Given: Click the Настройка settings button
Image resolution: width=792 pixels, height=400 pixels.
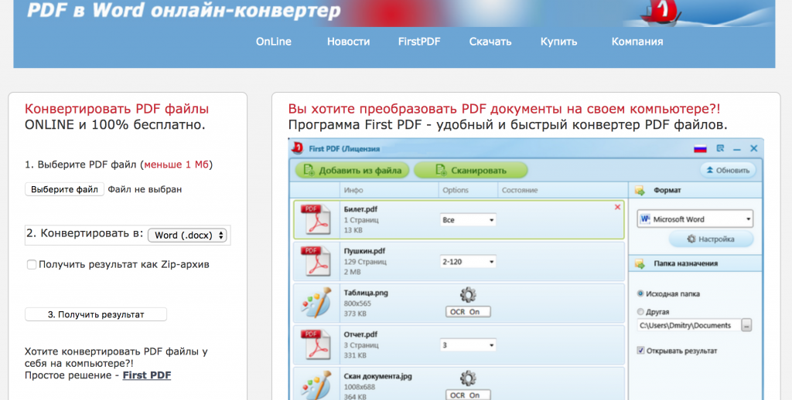Looking at the screenshot, I should [711, 239].
